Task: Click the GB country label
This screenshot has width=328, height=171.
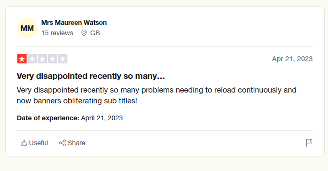Action: pyautogui.click(x=95, y=33)
